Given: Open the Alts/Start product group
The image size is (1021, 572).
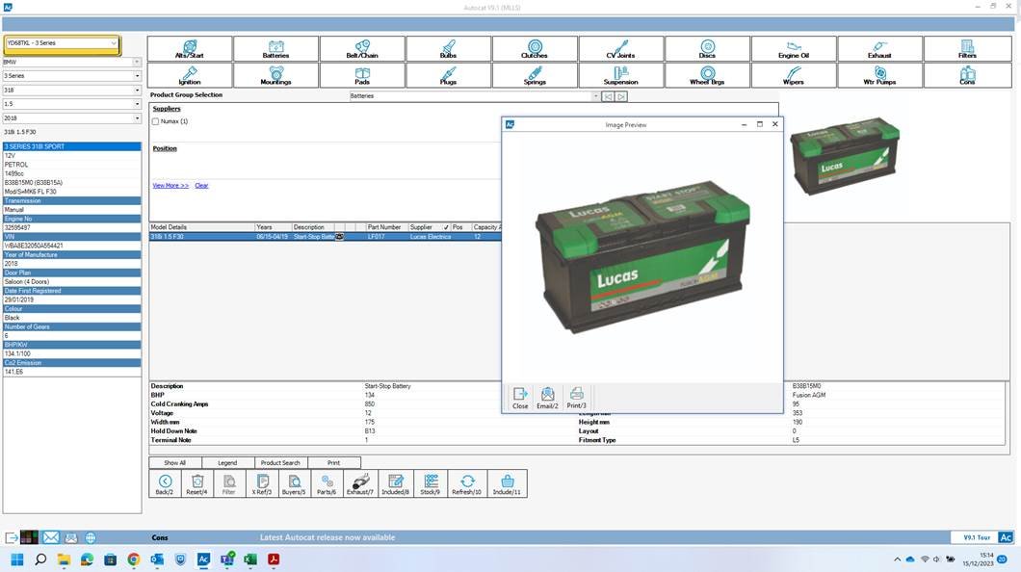Looking at the screenshot, I should [190, 49].
